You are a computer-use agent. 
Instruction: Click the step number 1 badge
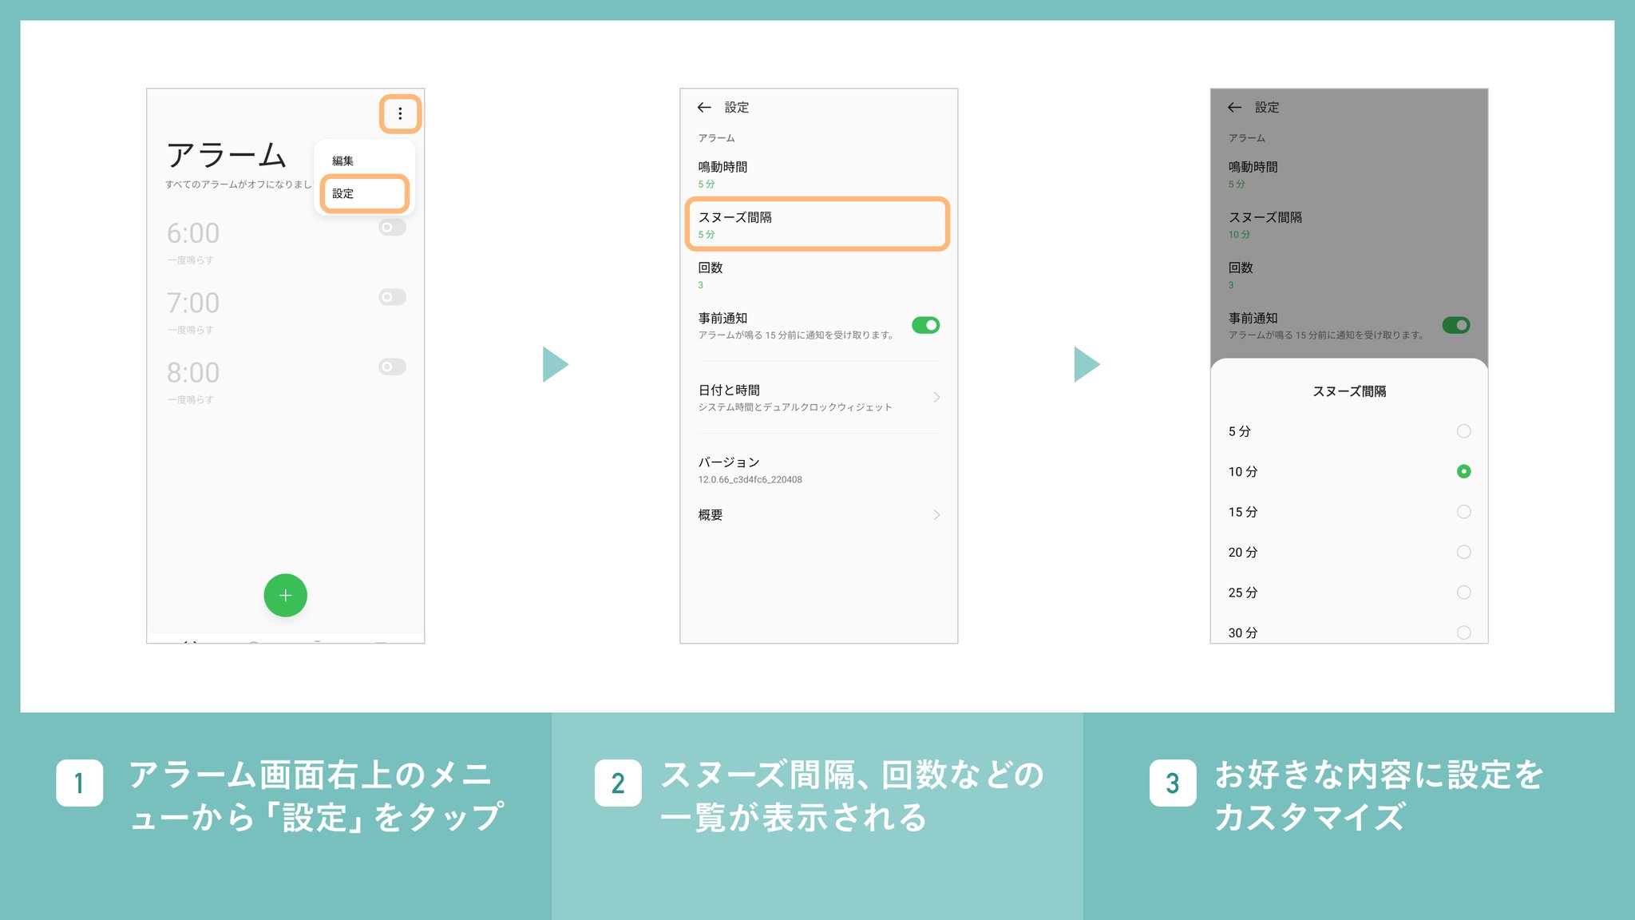tap(79, 783)
